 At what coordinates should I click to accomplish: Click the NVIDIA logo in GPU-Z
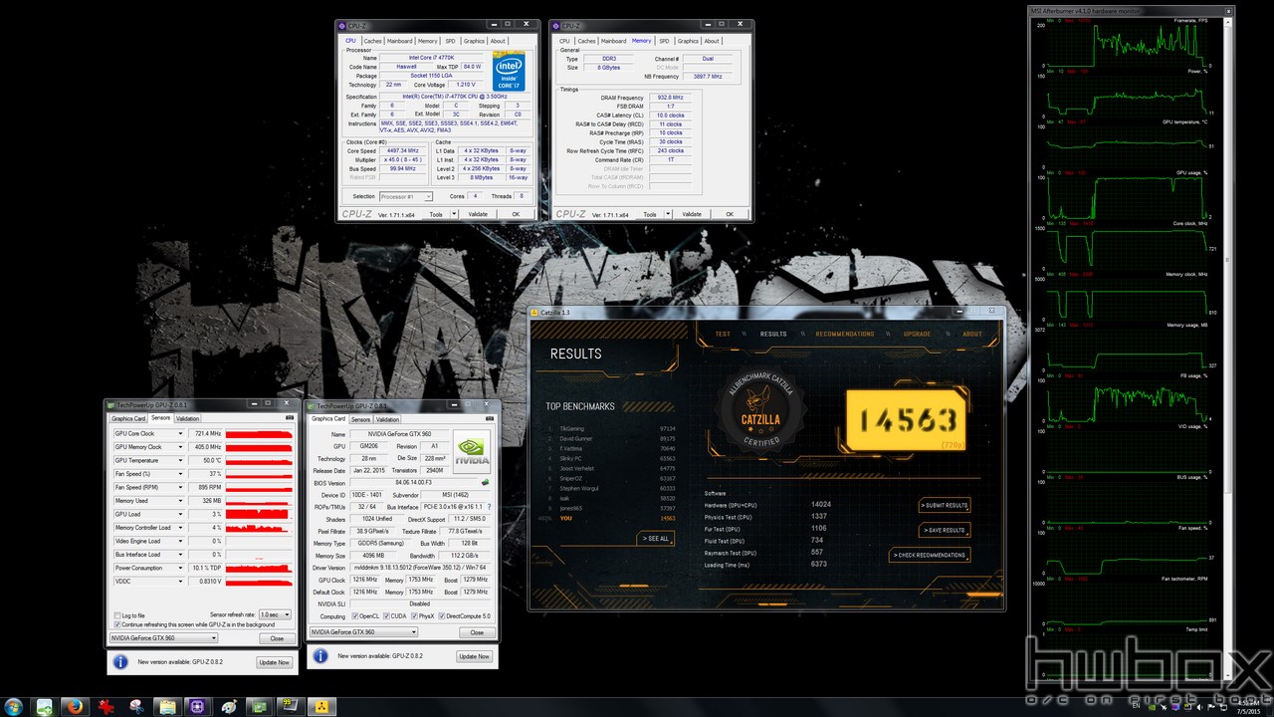point(472,452)
